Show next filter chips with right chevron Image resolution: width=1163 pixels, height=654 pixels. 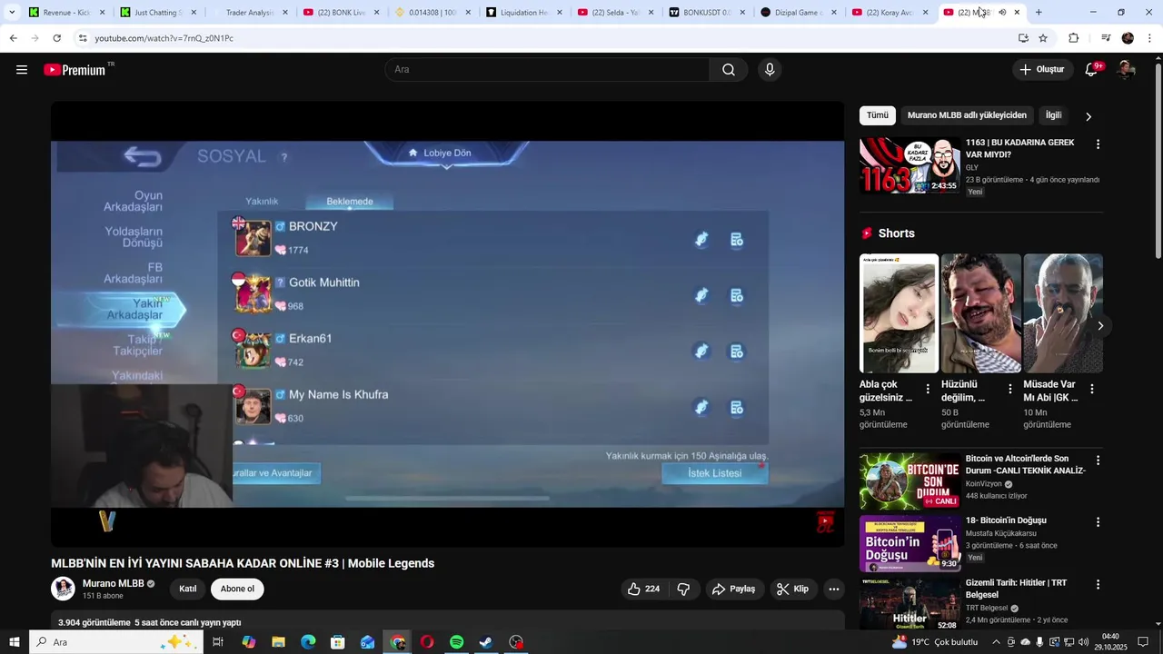click(1088, 116)
